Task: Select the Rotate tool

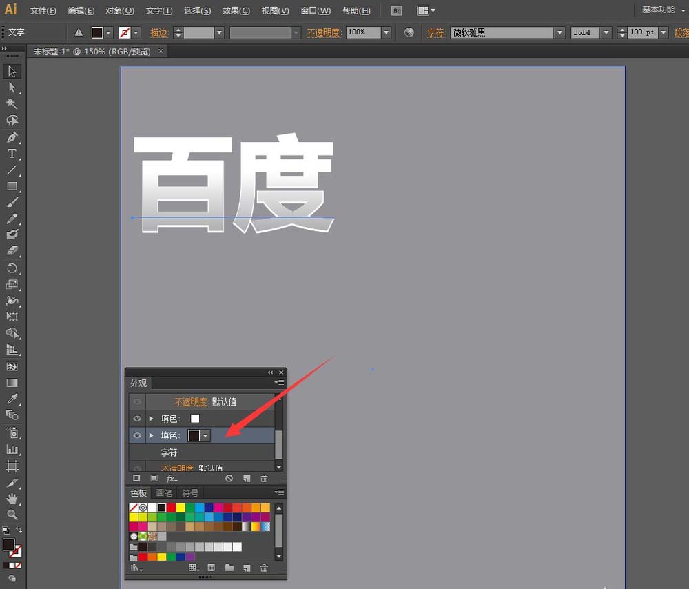Action: pos(12,268)
